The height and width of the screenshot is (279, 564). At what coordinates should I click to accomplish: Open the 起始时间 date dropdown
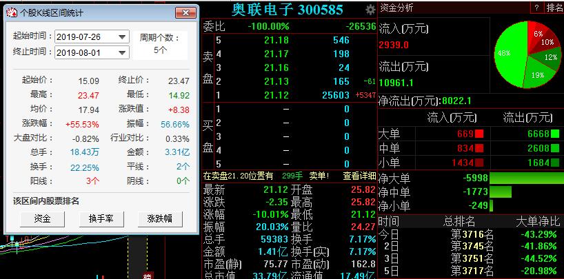tap(122, 37)
